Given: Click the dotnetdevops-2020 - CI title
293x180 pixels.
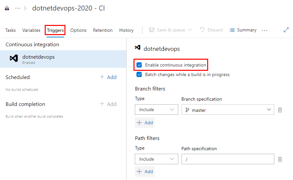Looking at the screenshot, I should (x=68, y=8).
